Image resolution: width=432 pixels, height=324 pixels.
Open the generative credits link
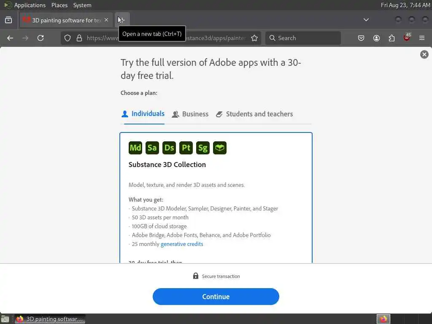(182, 244)
